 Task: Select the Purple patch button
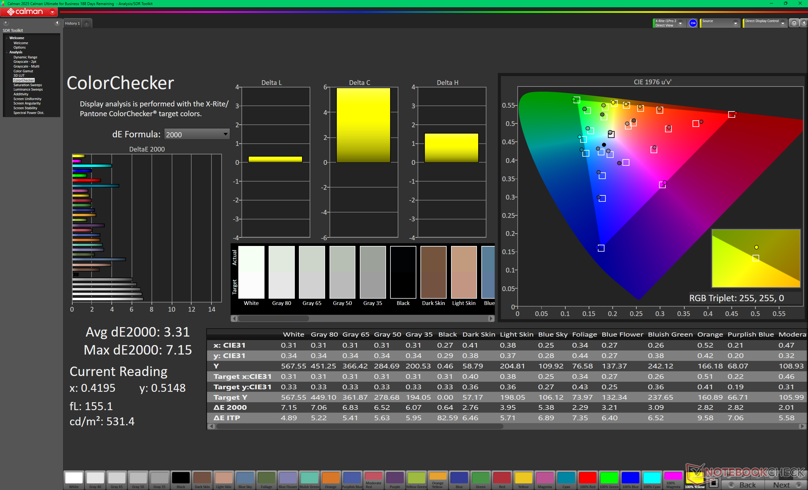click(395, 480)
